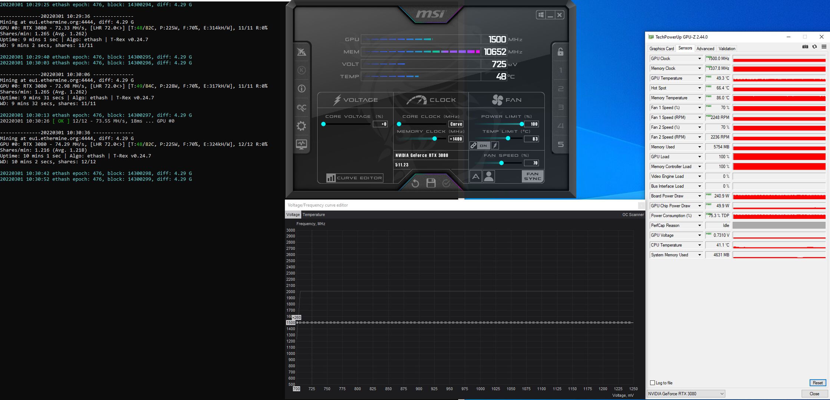Click the Reset button in GPU-Z
Image resolution: width=830 pixels, height=400 pixels.
817,383
